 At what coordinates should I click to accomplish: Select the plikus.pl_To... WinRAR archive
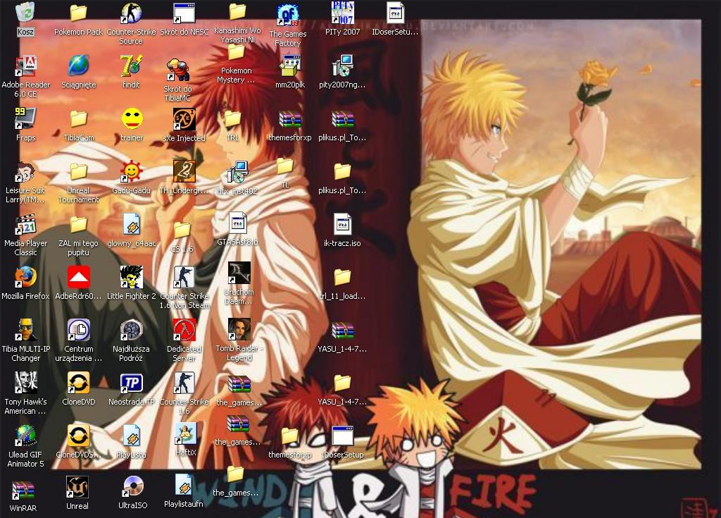(x=343, y=121)
